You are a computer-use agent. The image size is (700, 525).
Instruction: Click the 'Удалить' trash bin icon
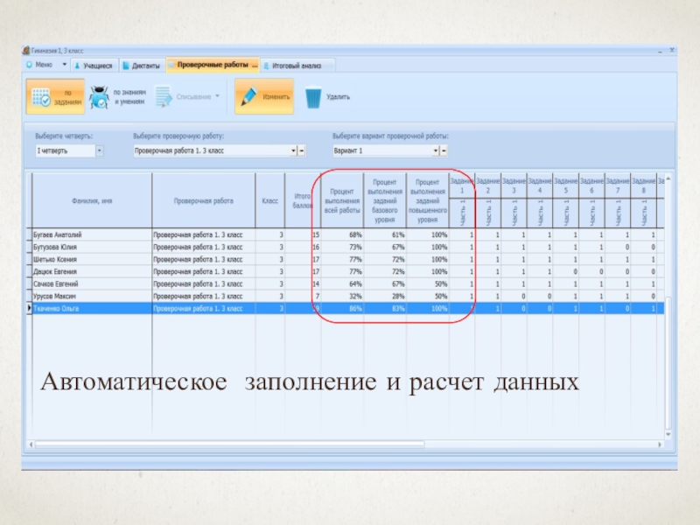pyautogui.click(x=313, y=97)
